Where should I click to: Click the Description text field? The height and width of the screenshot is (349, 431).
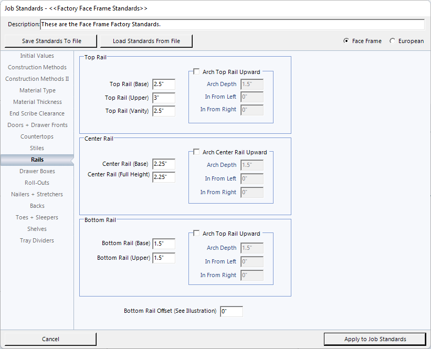232,25
